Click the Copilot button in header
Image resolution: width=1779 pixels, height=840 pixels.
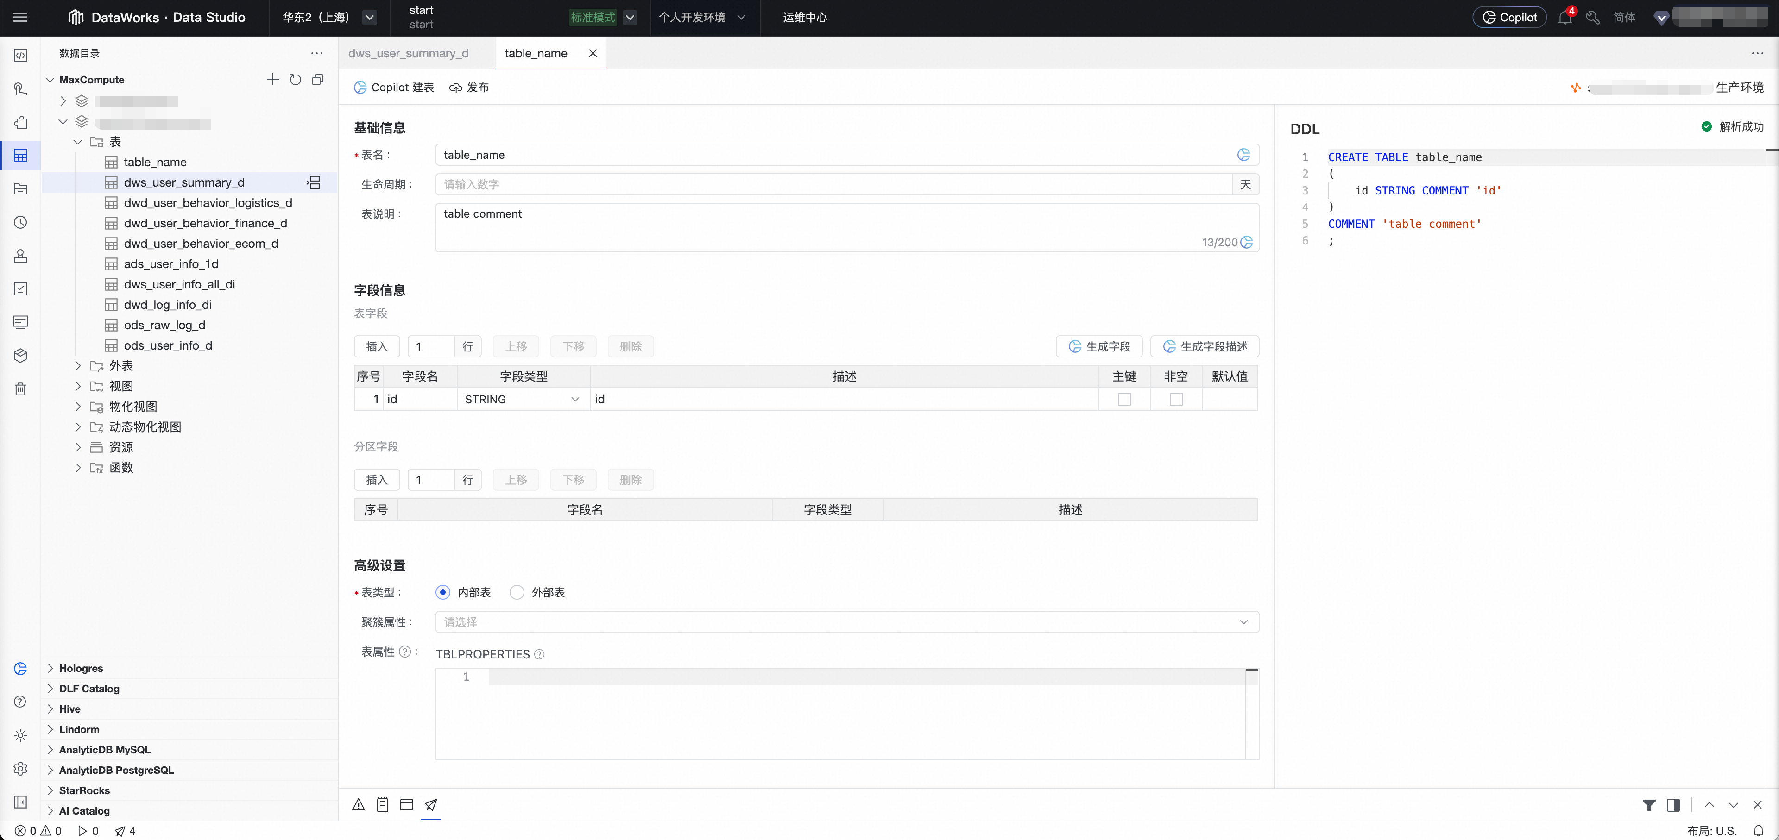coord(1510,17)
